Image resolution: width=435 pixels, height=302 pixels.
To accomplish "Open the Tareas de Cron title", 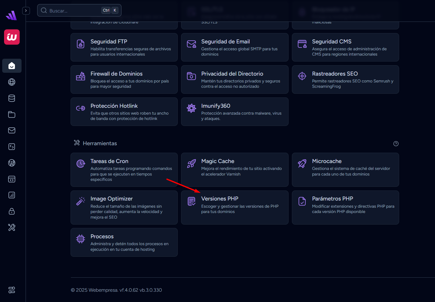I will [109, 161].
